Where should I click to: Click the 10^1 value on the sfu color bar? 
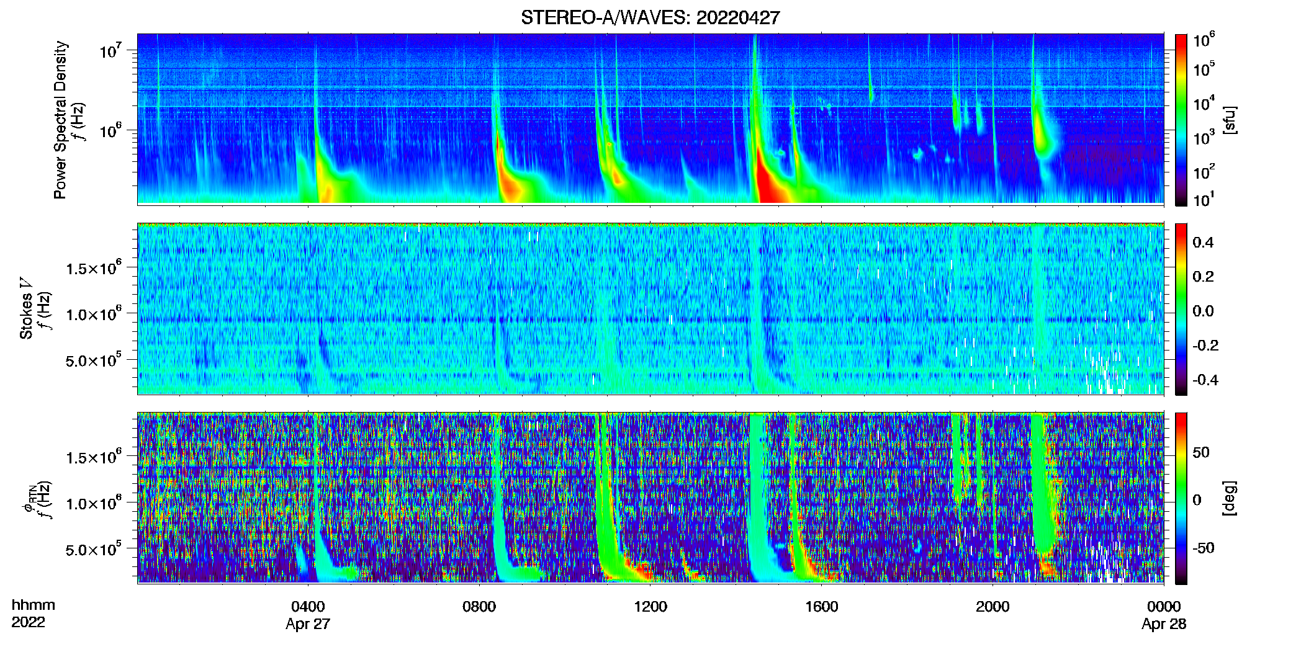coord(1204,200)
